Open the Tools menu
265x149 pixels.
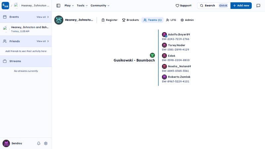[x=82, y=6]
